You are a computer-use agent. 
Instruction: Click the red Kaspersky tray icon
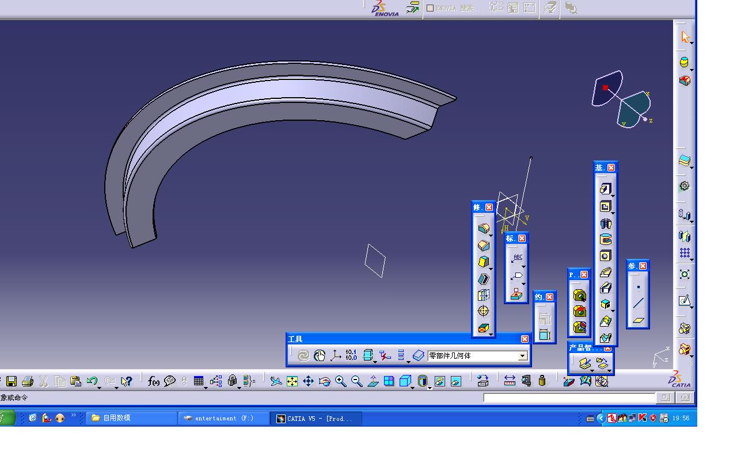click(x=643, y=418)
